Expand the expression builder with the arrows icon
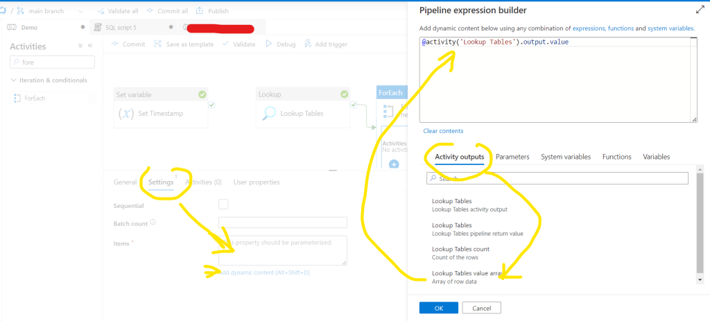The height and width of the screenshot is (321, 710). tap(699, 10)
